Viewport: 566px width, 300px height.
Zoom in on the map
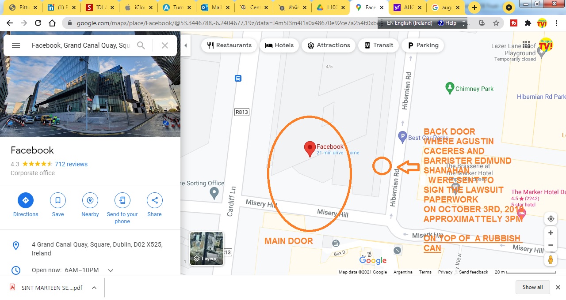pos(551,233)
